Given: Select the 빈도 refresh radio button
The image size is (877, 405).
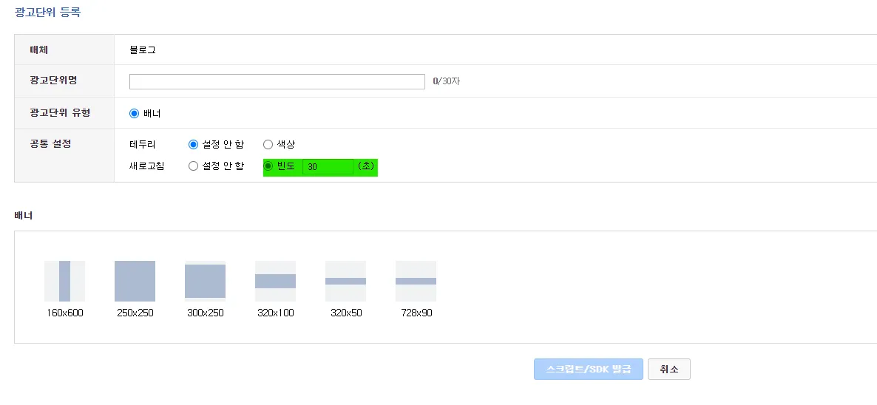Looking at the screenshot, I should point(268,166).
